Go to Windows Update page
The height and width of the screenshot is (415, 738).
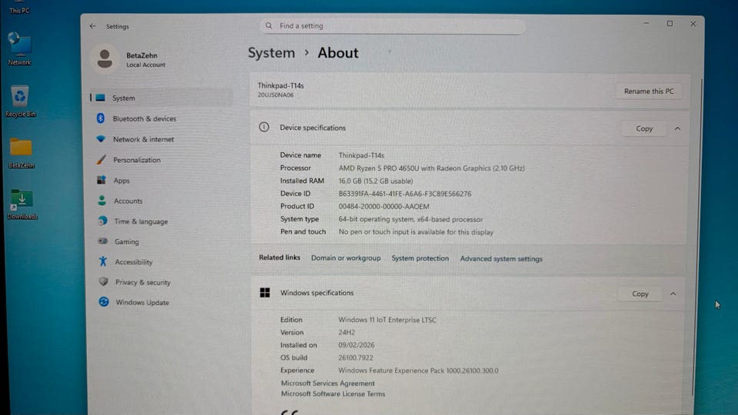click(x=143, y=303)
